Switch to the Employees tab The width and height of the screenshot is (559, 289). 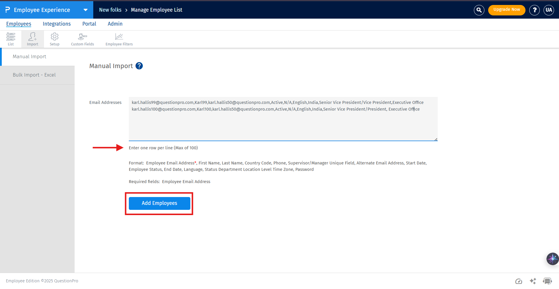[x=19, y=24]
